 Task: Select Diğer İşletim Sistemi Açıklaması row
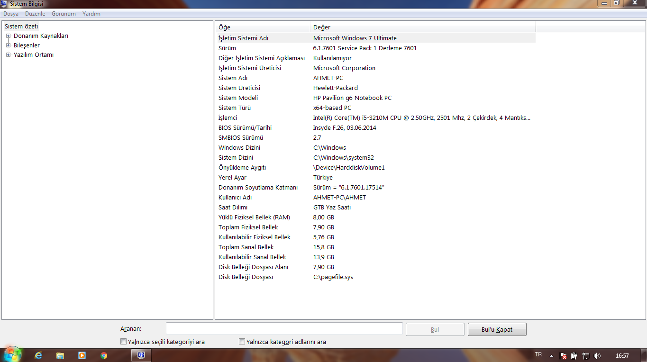(x=375, y=58)
